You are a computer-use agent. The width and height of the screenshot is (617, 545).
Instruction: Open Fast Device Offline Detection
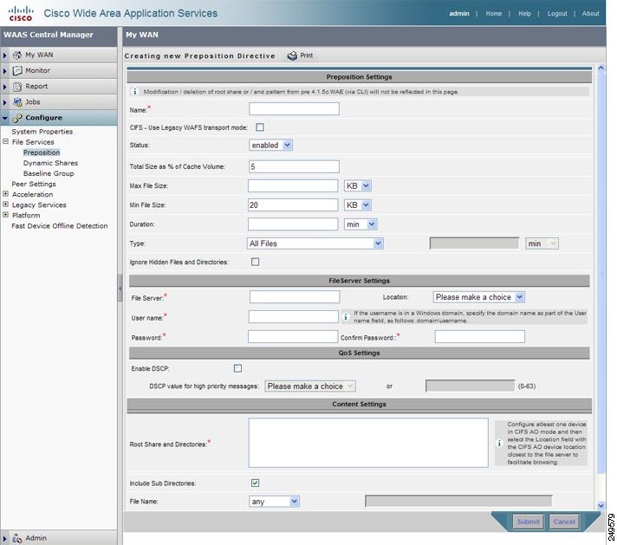tap(60, 226)
